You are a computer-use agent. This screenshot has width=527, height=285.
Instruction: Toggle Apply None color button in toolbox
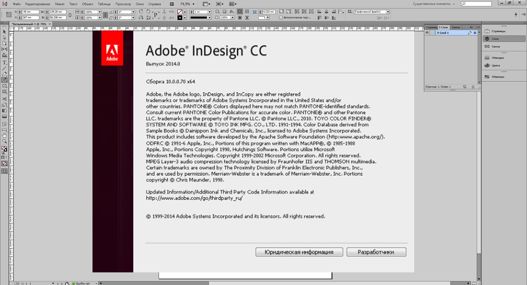[4, 163]
